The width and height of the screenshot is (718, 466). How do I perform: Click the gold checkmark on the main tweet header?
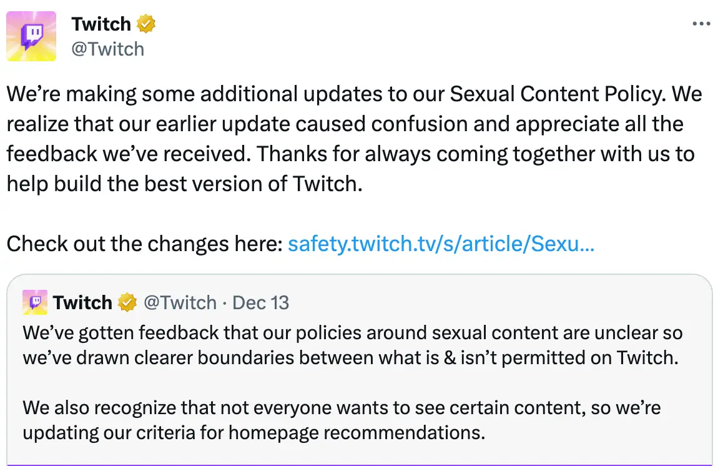pyautogui.click(x=145, y=24)
